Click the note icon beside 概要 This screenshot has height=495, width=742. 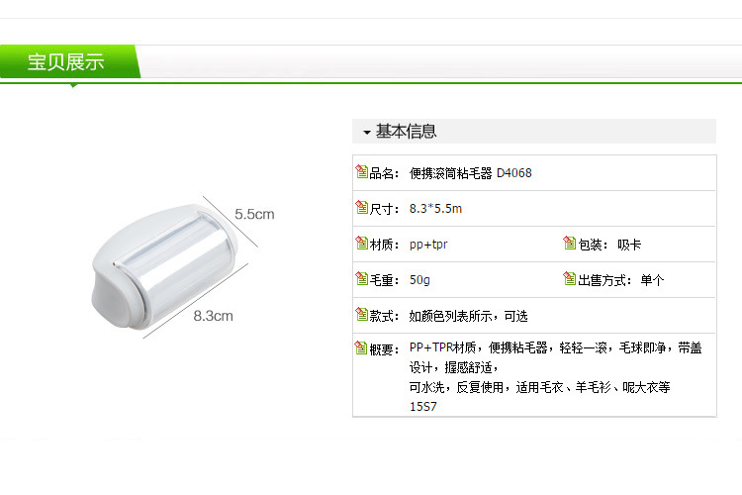pos(361,347)
